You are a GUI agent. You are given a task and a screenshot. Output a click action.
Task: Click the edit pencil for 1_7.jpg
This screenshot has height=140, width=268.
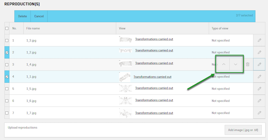tap(259, 113)
